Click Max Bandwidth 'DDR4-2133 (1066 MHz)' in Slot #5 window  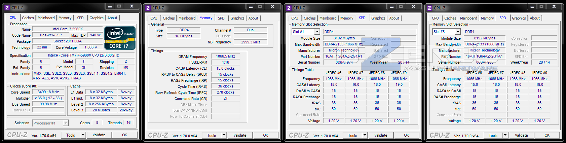485,44
